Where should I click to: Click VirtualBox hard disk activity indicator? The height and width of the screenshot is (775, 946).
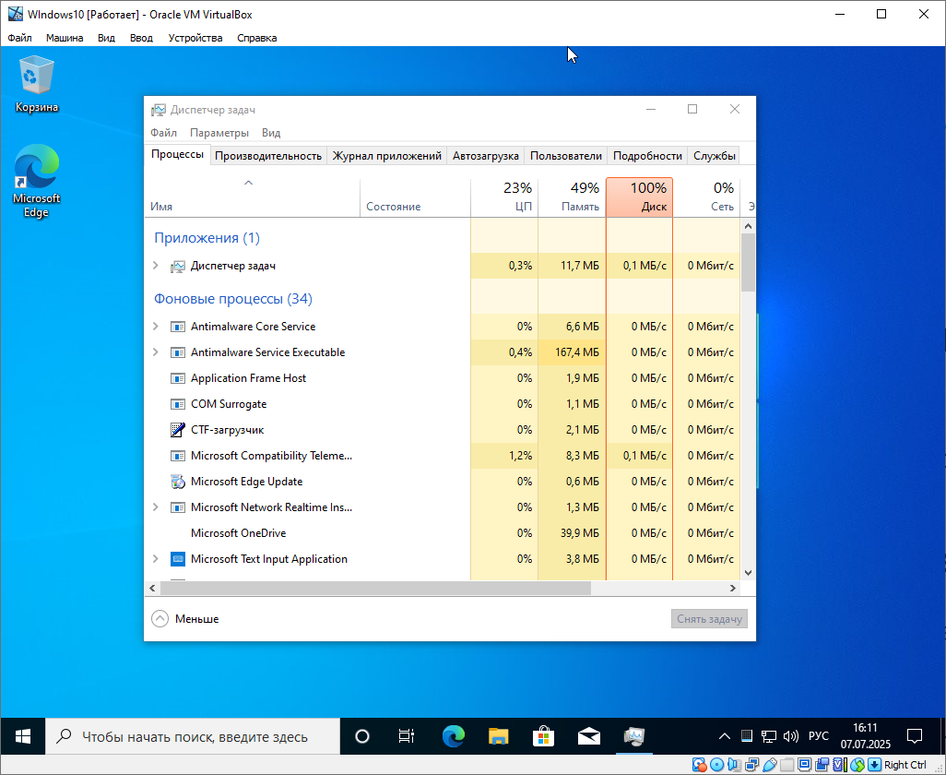699,765
